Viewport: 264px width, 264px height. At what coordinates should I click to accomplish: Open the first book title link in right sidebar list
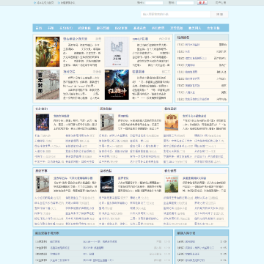(192, 45)
